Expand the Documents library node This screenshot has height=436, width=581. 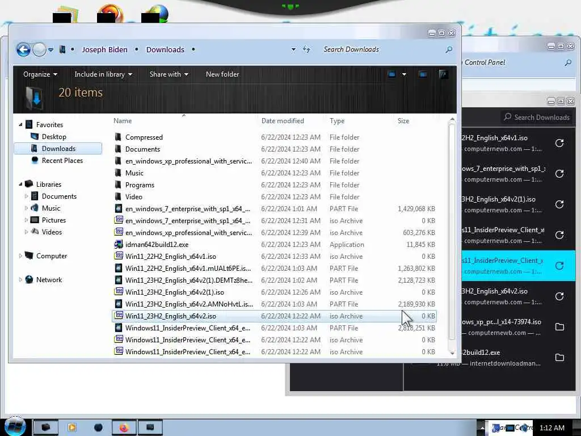[26, 196]
